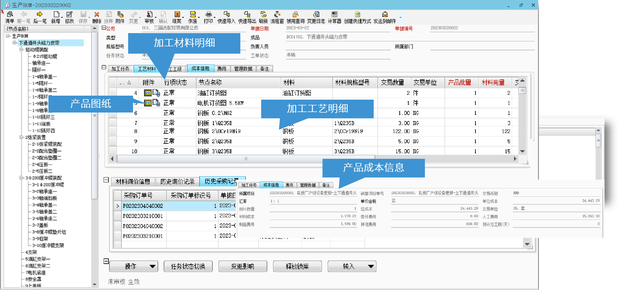Open attachments with the 附件 icon

(x=120, y=14)
